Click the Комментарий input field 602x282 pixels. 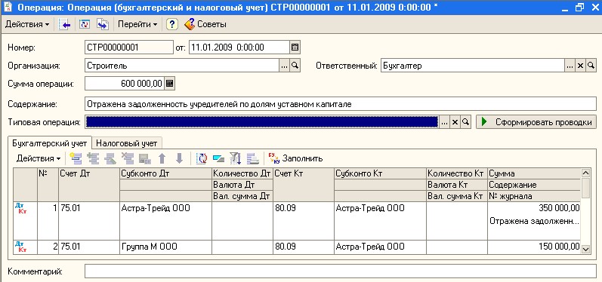(x=341, y=271)
